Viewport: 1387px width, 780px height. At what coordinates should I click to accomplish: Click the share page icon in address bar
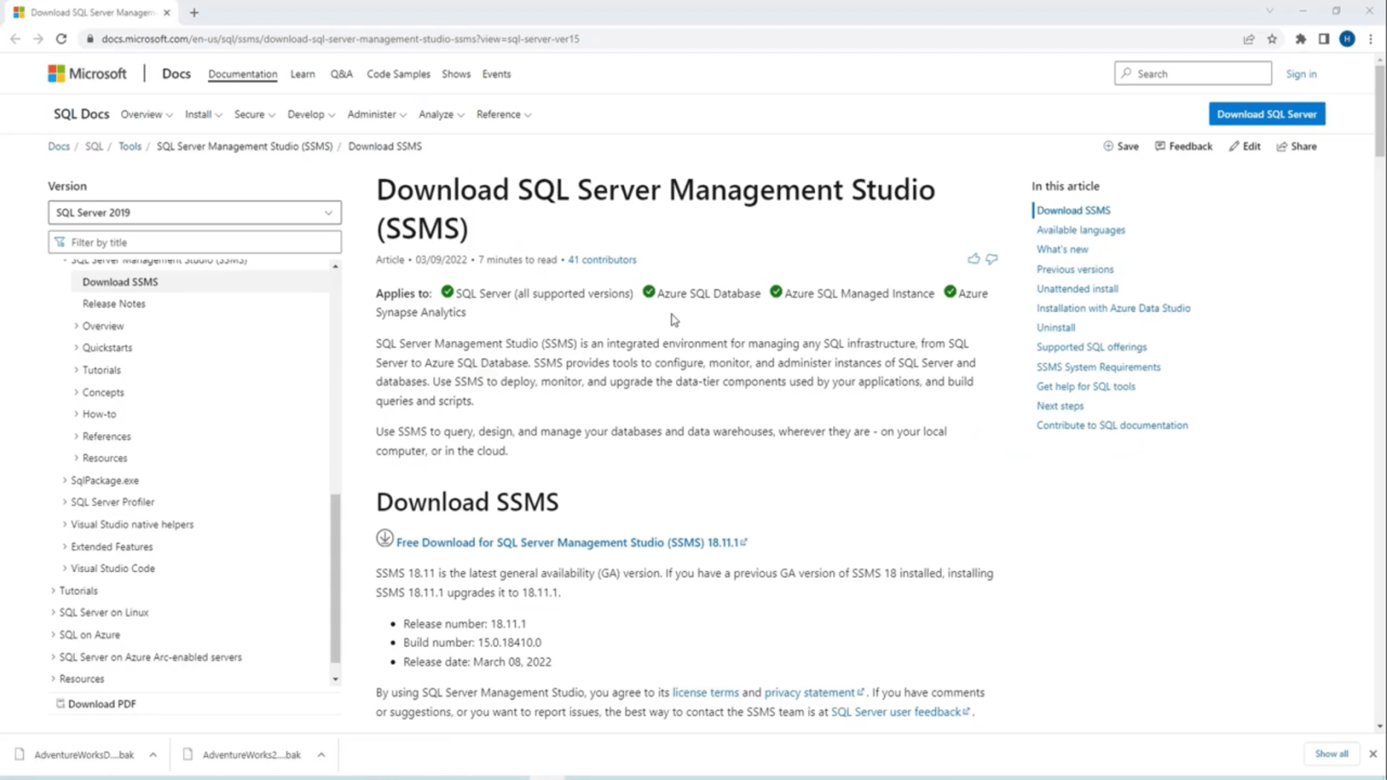point(1248,39)
